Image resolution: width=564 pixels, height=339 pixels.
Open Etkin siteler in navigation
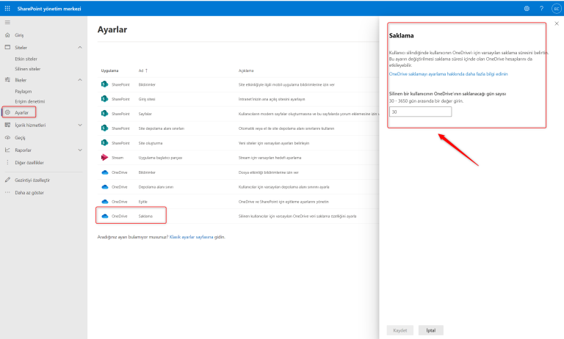point(26,58)
